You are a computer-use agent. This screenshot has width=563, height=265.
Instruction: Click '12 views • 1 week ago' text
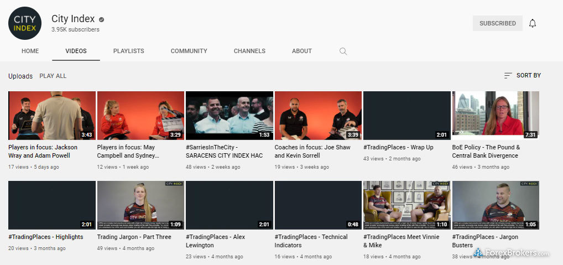point(122,167)
